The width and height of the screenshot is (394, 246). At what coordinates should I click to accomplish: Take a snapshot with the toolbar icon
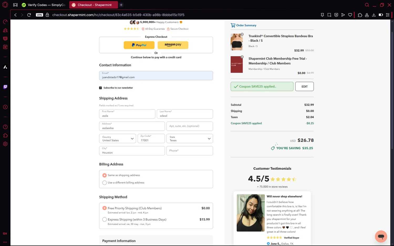click(x=329, y=15)
